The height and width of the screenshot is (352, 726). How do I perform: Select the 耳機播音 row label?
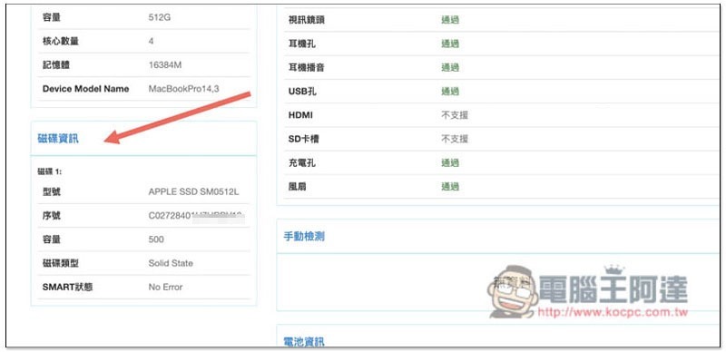point(307,68)
